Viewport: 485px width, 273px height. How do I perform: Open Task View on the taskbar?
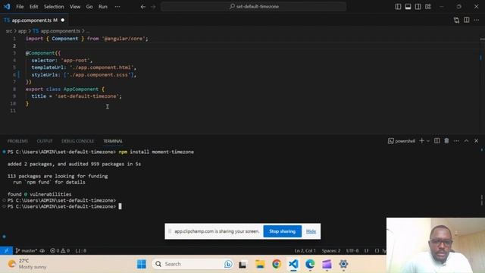click(242, 264)
